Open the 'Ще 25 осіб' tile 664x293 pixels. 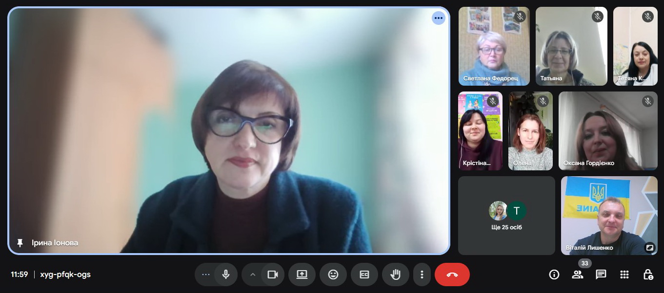point(506,216)
